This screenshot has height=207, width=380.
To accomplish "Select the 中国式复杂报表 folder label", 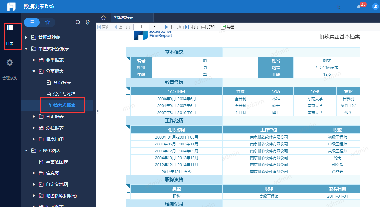I will (x=54, y=49).
